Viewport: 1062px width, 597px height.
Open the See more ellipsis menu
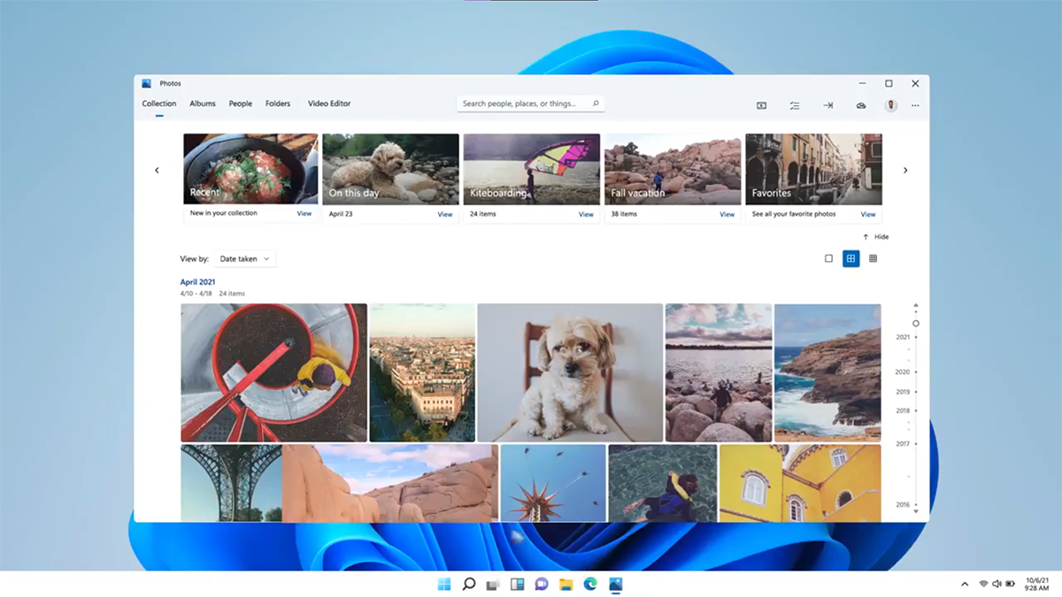(x=915, y=105)
